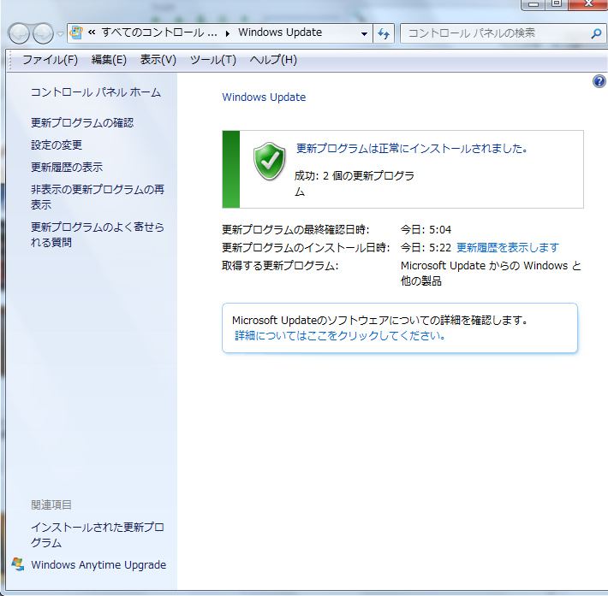Minimize the Windows Update window

[533, 4]
